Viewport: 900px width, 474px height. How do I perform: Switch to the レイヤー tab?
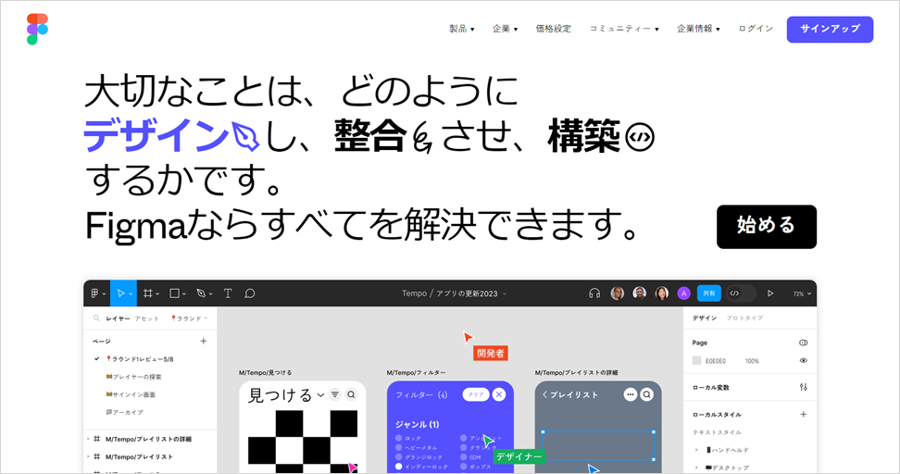point(118,318)
